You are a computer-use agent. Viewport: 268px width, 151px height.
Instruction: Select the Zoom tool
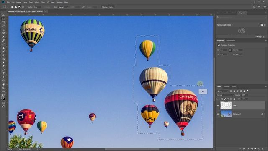coord(3,88)
